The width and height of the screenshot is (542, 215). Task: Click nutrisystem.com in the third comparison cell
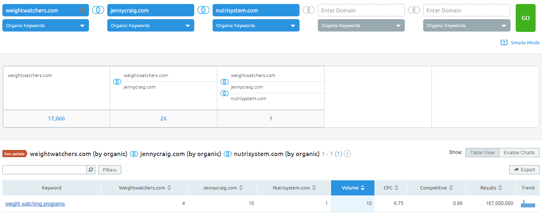click(248, 99)
